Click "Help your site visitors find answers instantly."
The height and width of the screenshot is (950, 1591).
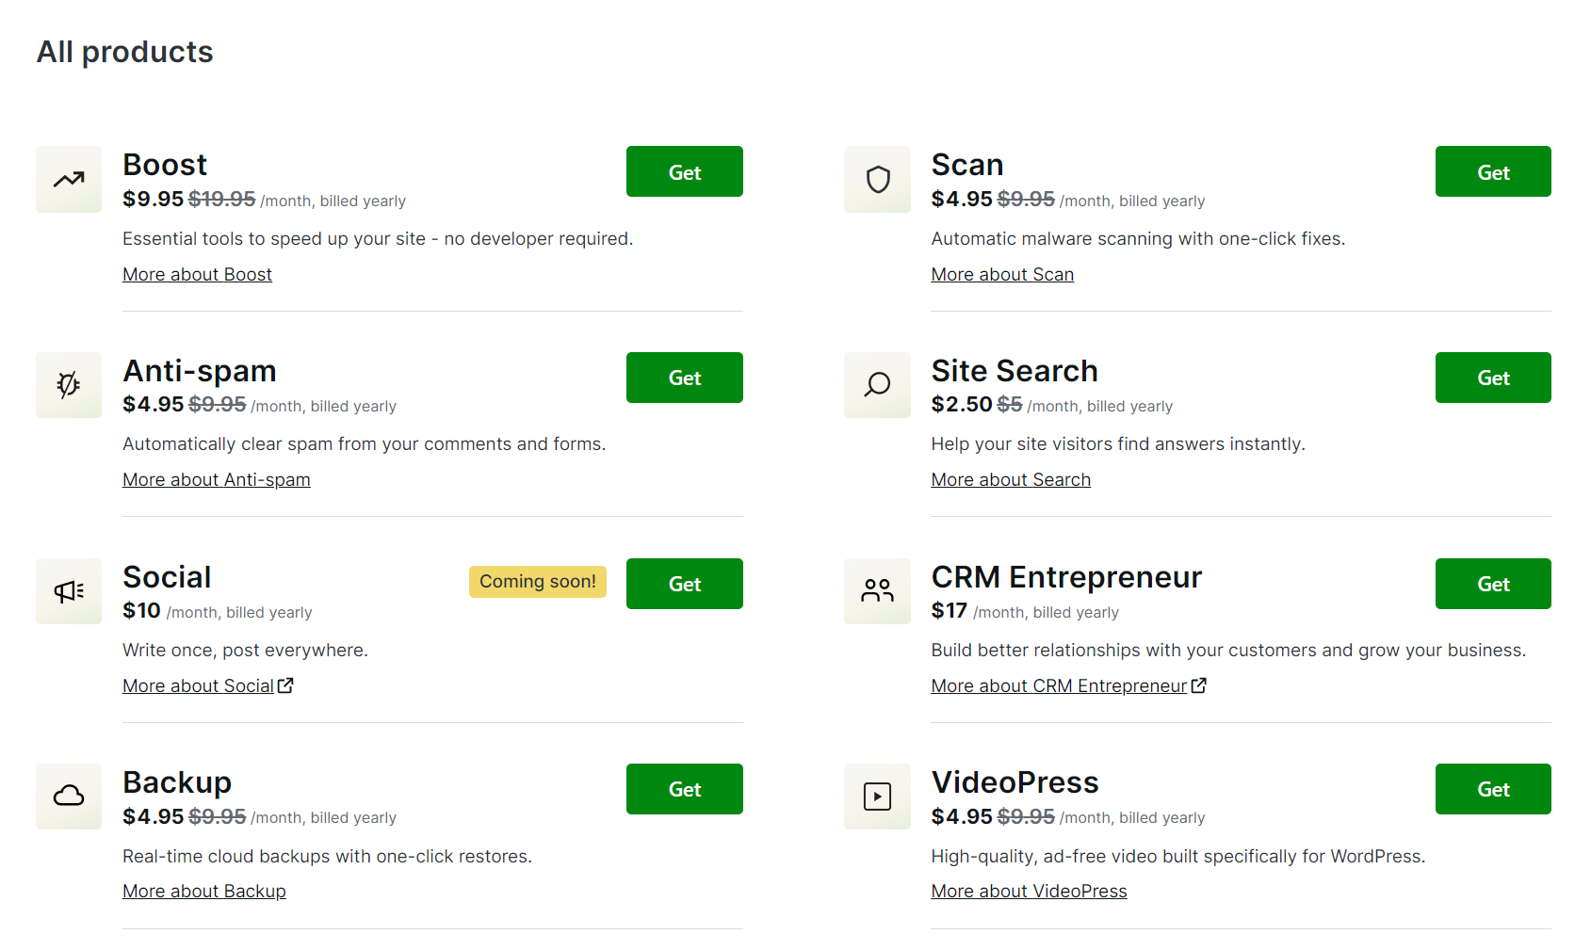click(1118, 444)
